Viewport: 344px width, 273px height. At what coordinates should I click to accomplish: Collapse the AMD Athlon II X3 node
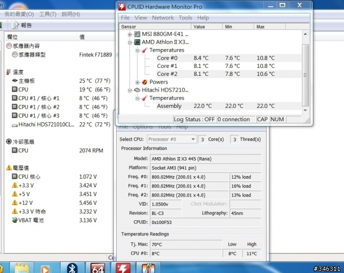pos(130,42)
